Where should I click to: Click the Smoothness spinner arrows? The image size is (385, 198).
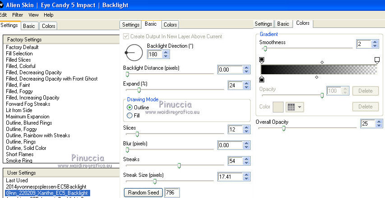coord(375,44)
